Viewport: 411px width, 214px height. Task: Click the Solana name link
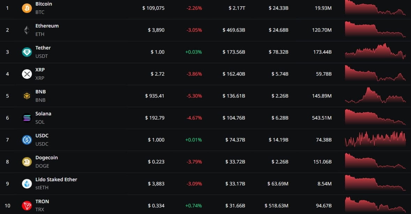coord(43,114)
